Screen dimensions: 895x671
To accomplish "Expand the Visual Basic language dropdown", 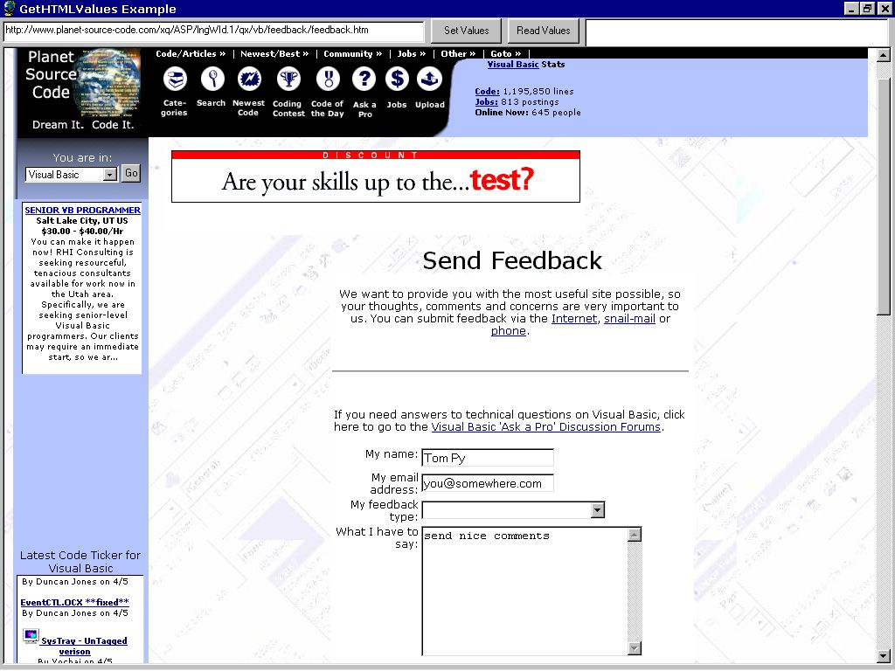I will click(110, 175).
